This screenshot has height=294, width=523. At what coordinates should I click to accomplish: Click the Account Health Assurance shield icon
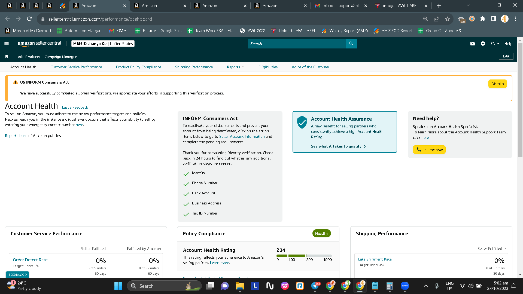302,122
